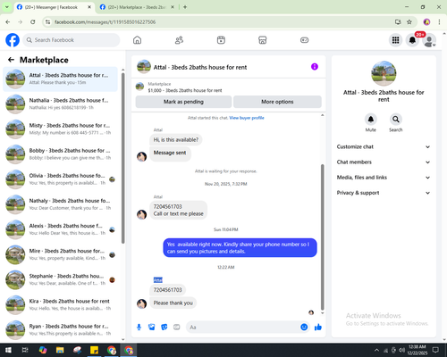447x357 pixels.
Task: Bookmark this page with the star
Action: pos(409,21)
